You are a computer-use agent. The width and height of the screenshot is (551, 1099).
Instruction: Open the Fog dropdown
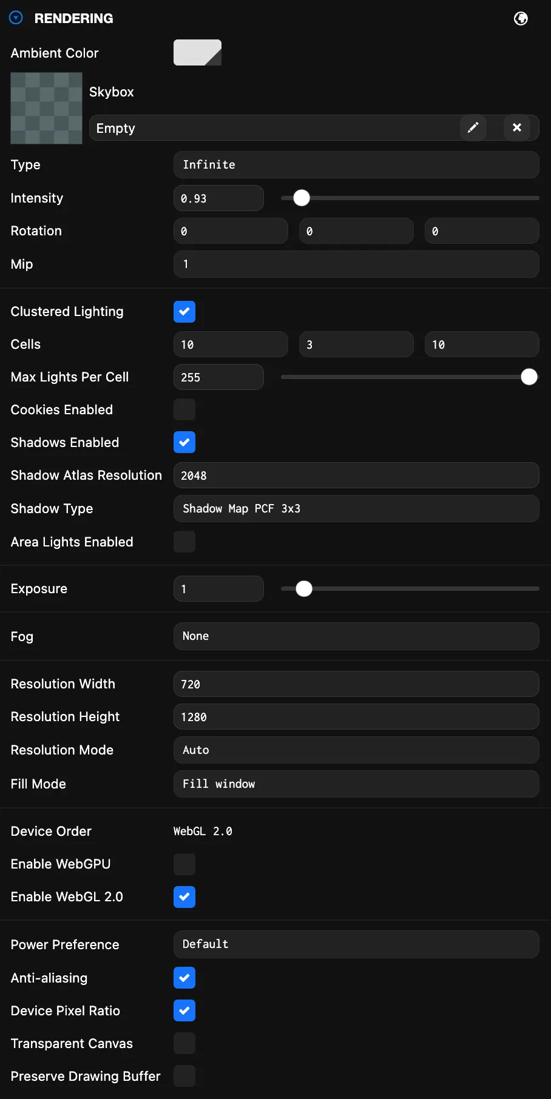click(356, 636)
